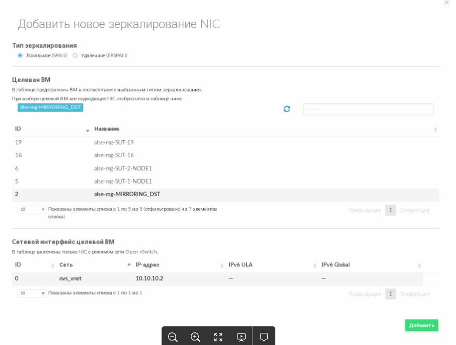Zoom in with the magnifier plus icon
Image resolution: width=456 pixels, height=345 pixels.
pyautogui.click(x=195, y=337)
